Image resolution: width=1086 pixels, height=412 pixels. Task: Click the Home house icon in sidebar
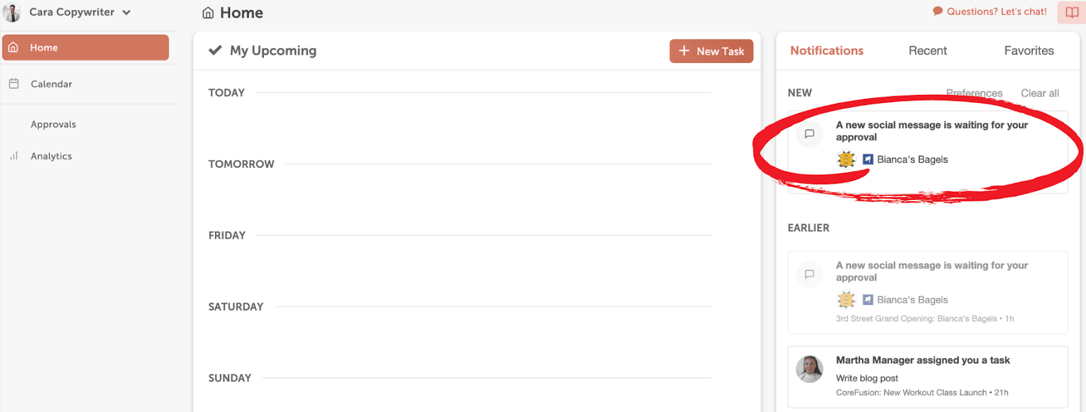click(13, 47)
